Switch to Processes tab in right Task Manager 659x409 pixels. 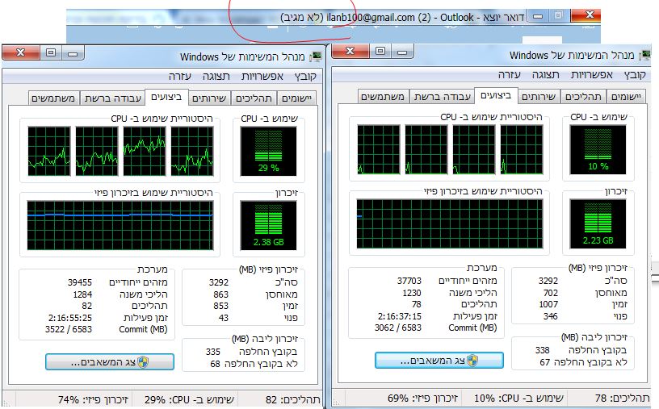(583, 97)
